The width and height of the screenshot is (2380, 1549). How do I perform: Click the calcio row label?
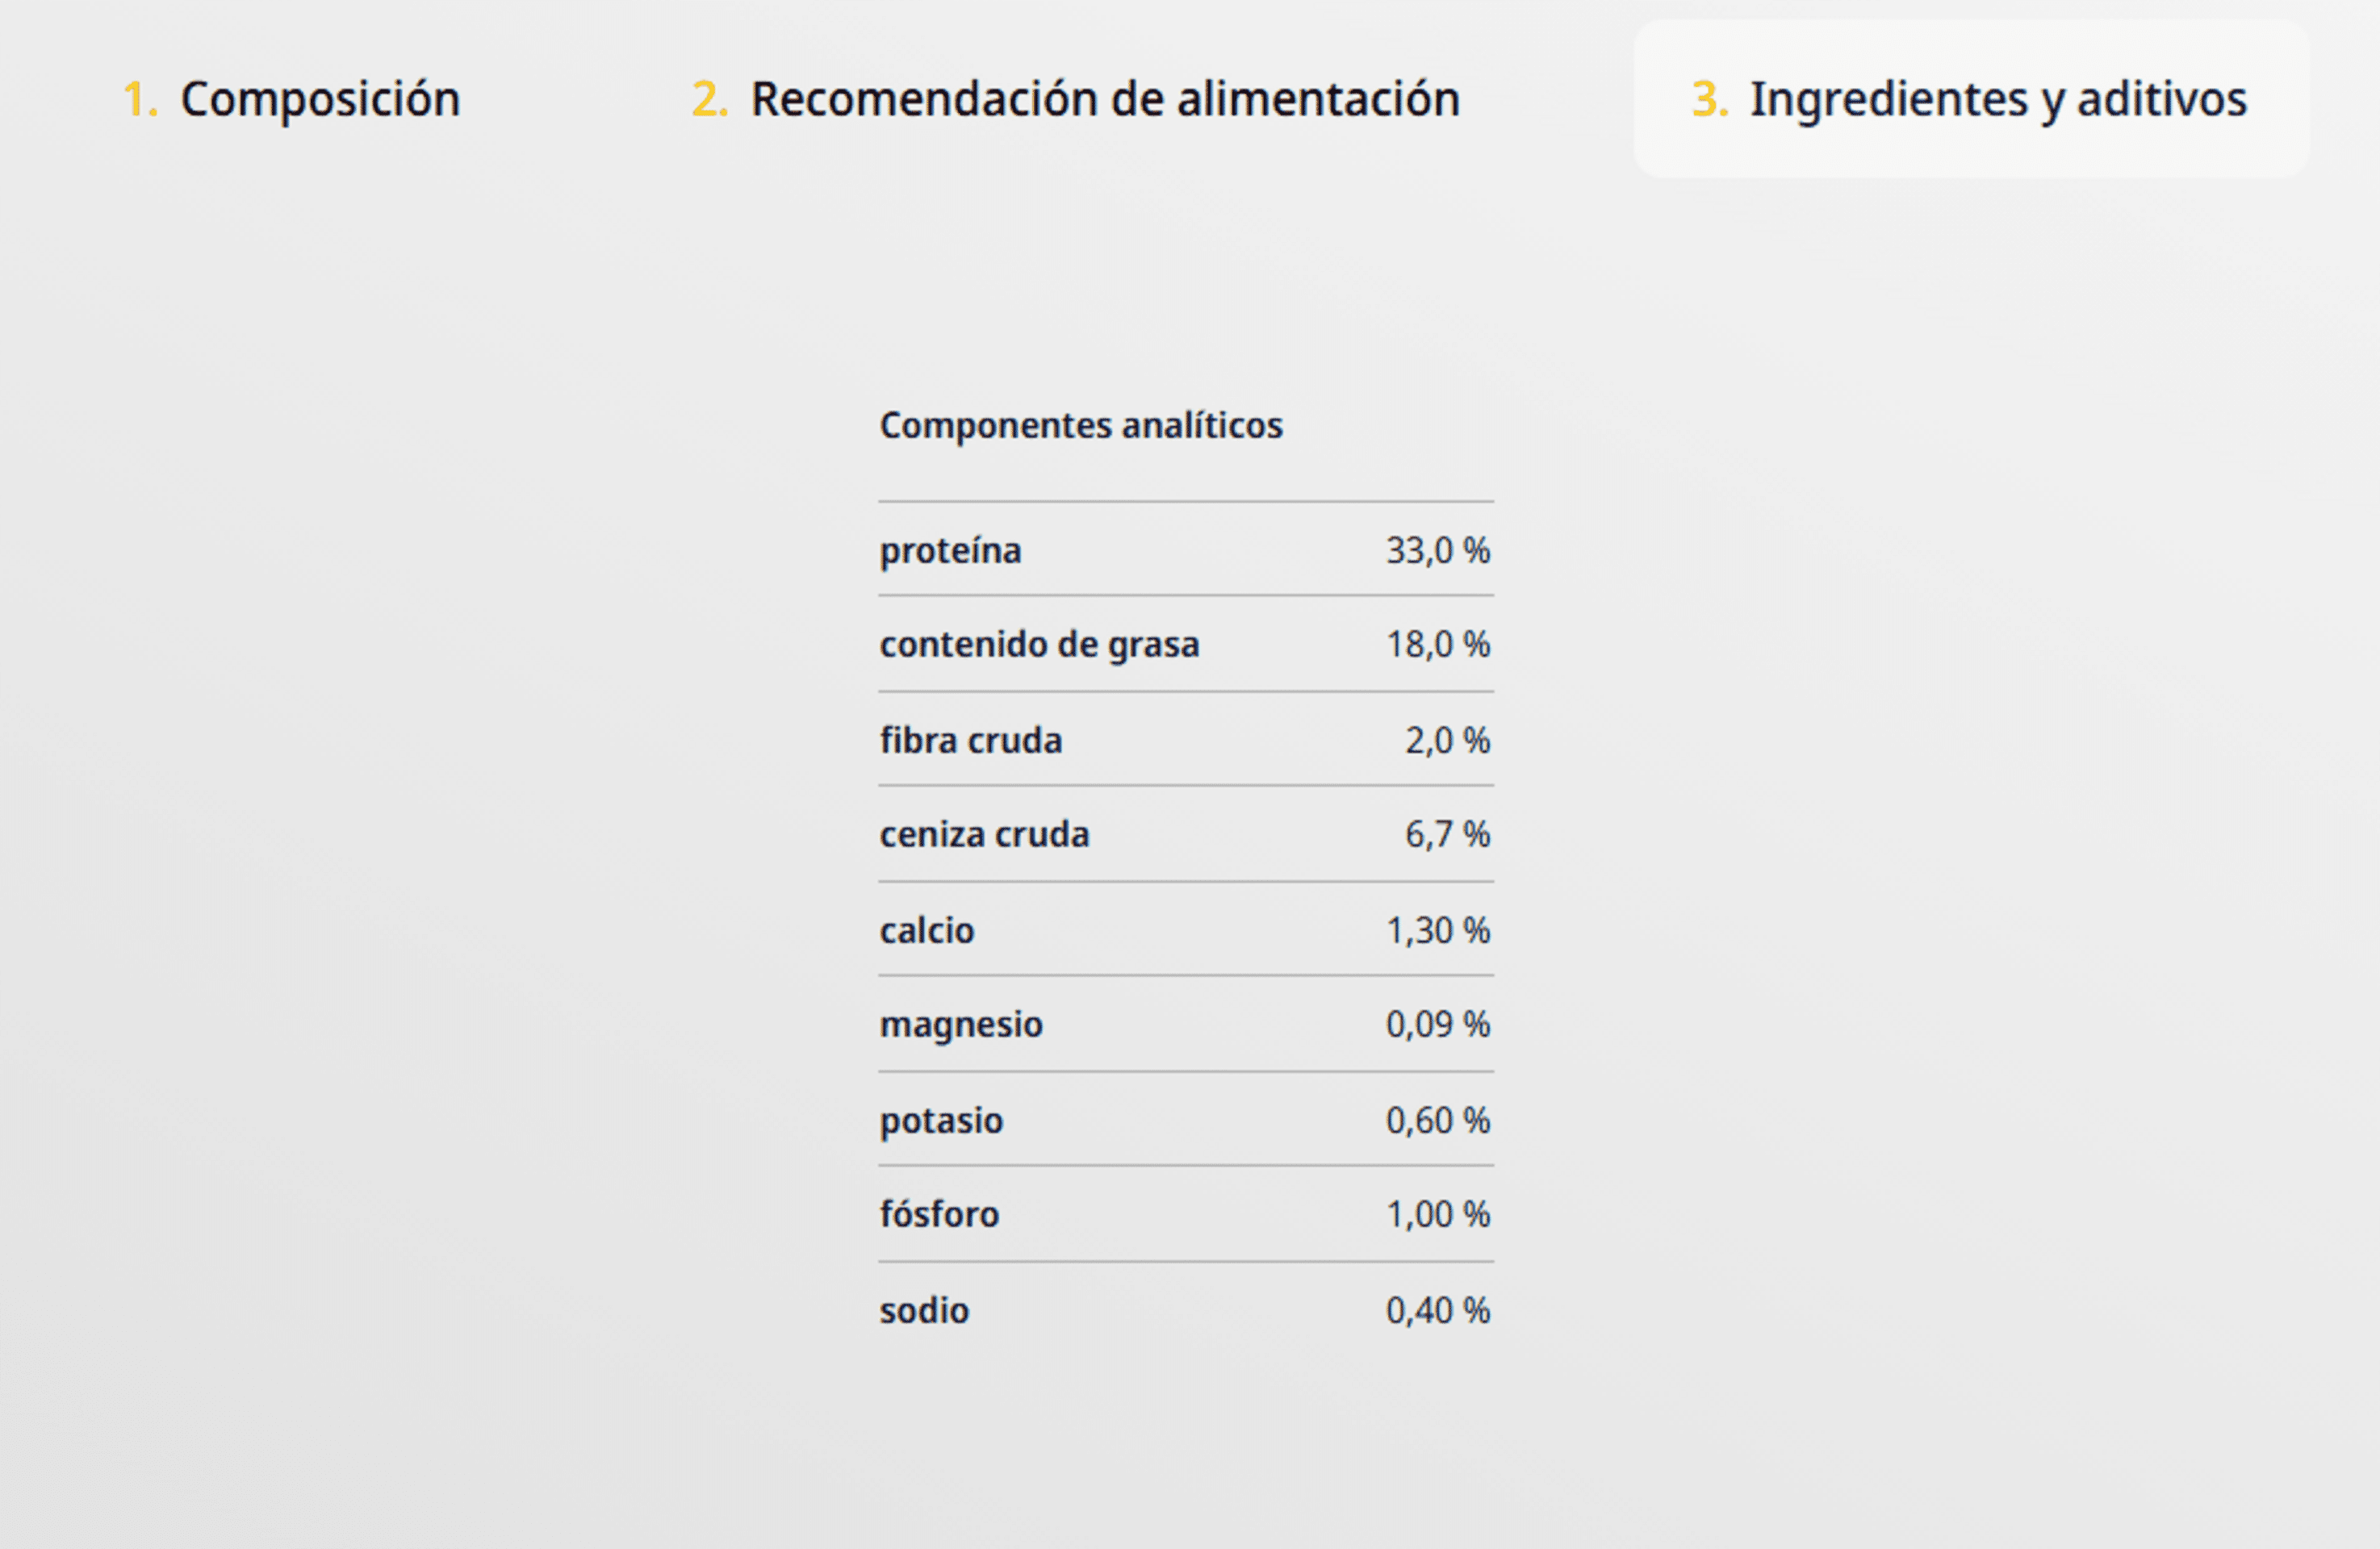click(926, 930)
